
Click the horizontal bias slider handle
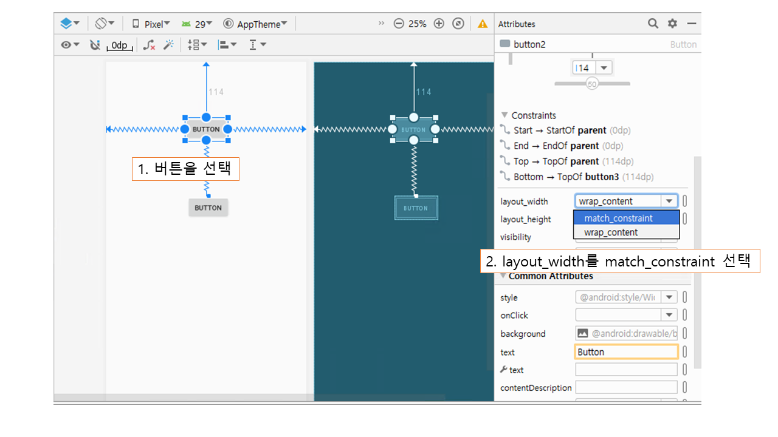pos(592,84)
